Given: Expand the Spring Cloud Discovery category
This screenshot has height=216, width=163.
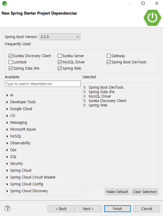Looking at the screenshot, I should click(x=7, y=191).
